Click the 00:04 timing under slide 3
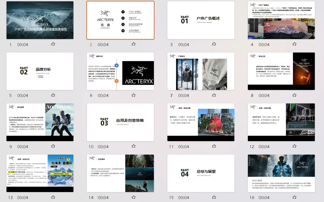This screenshot has width=324, height=202. tap(184, 45)
